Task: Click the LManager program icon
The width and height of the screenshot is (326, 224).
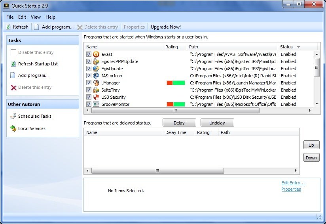Action: (96, 83)
